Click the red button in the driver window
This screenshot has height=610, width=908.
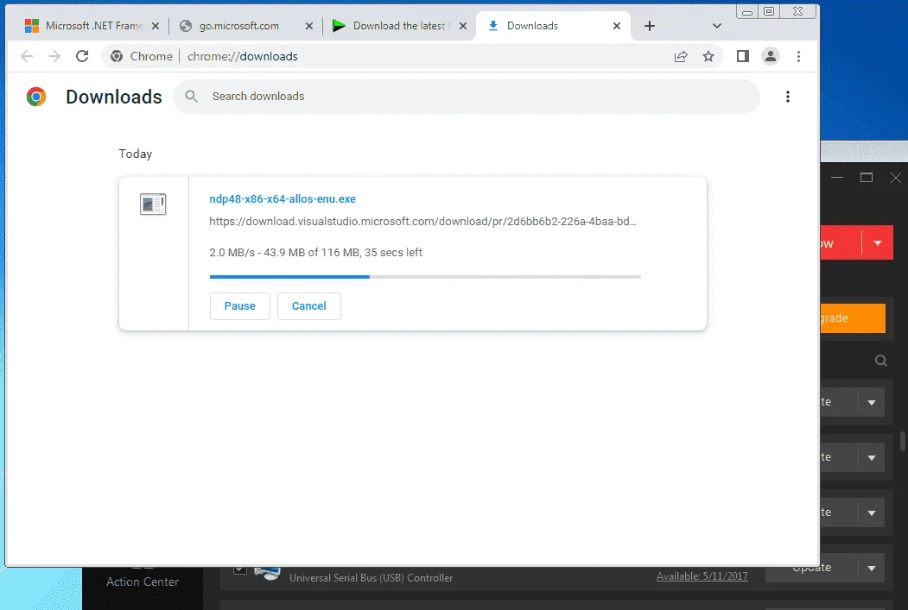841,242
